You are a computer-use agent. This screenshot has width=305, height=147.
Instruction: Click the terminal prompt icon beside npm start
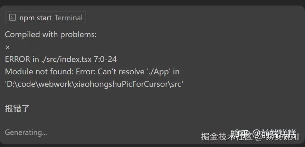tap(12, 18)
